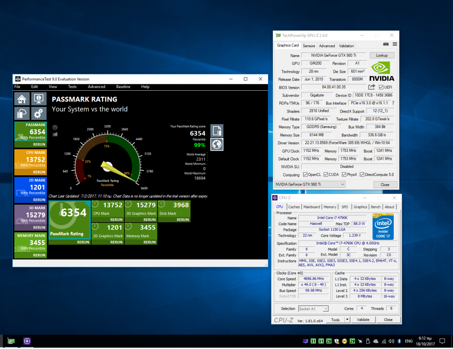Open the Tests menu in PerformanceTest
The height and width of the screenshot is (349, 453).
click(72, 86)
